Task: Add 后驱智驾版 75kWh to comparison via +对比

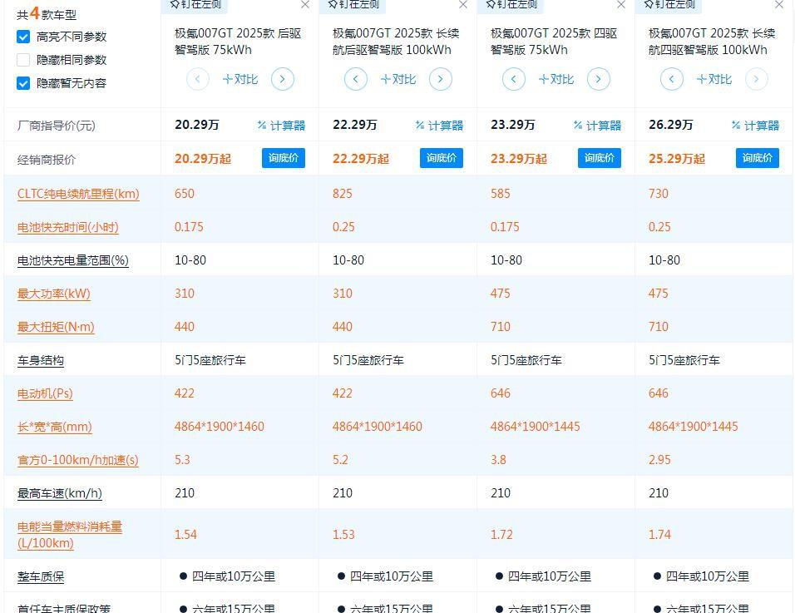Action: tap(240, 79)
